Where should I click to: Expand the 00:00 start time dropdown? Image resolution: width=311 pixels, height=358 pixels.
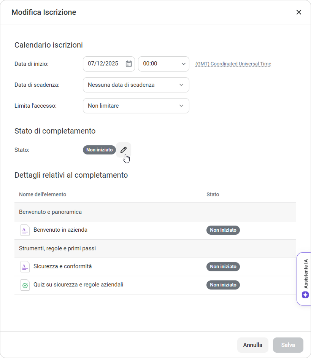163,64
